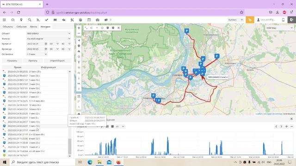Open the start hour dropdown

[55, 44]
